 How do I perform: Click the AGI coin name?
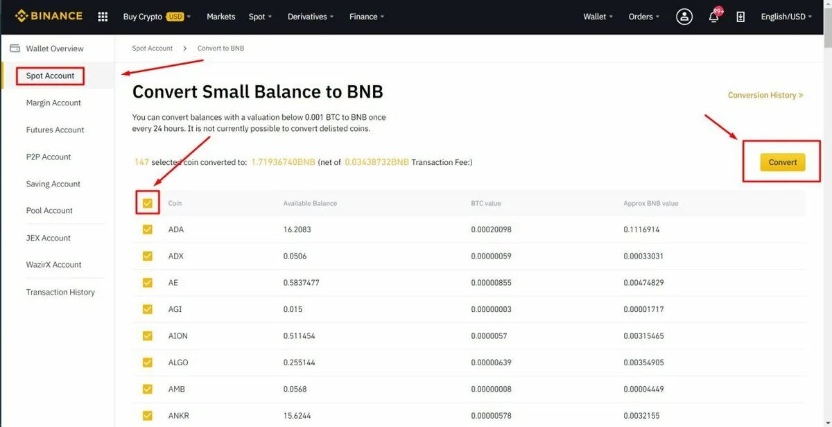pos(174,309)
